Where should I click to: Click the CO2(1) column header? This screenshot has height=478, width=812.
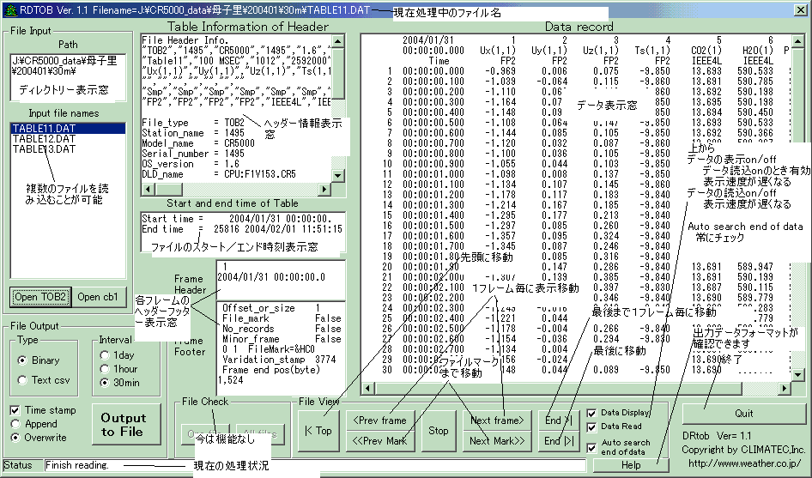[706, 51]
